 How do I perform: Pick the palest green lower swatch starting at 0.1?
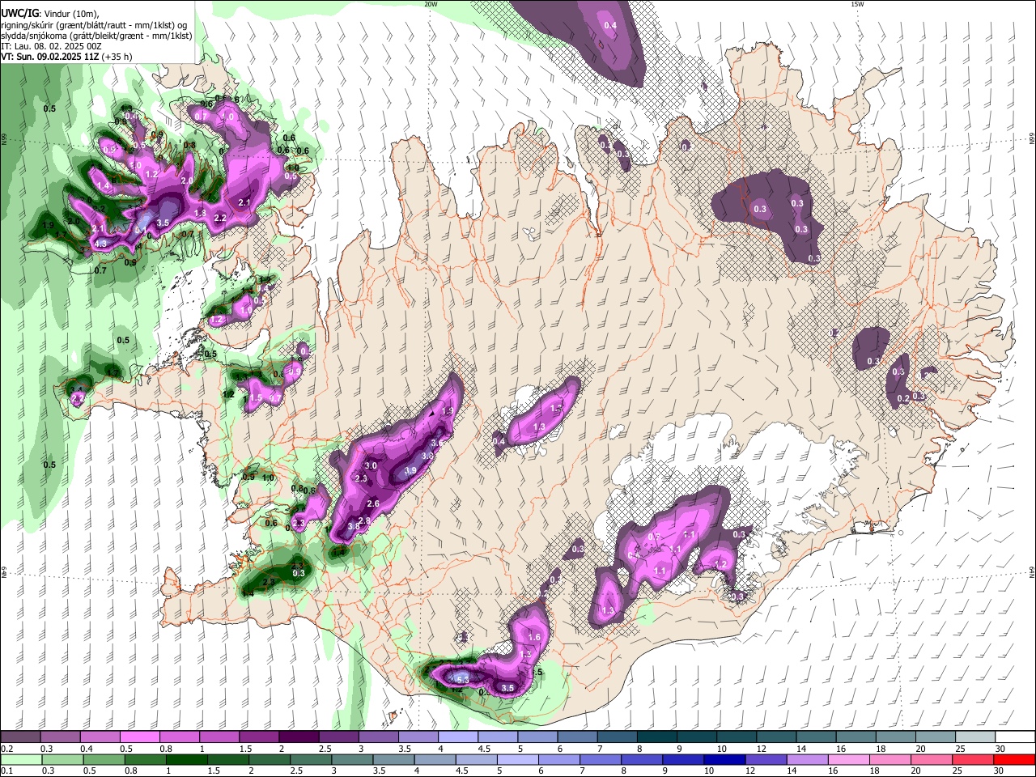tap(20, 759)
